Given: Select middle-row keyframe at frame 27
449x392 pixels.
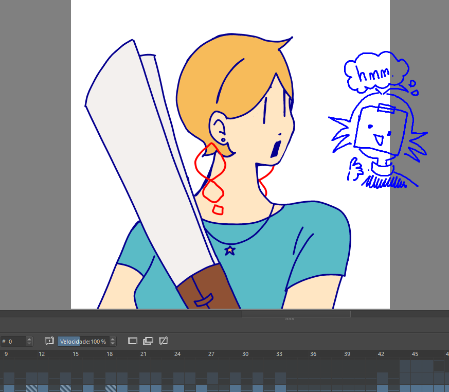Looking at the screenshot, I should click(212, 378).
